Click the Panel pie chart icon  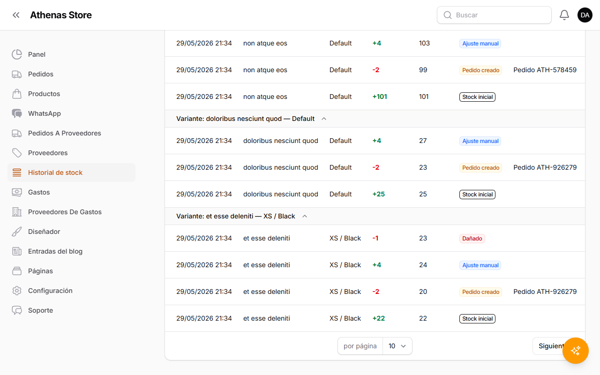17,54
